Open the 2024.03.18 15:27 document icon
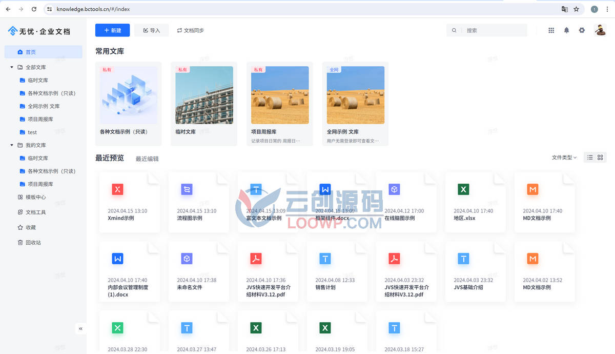Viewport: 615px width, 354px height. [x=394, y=328]
